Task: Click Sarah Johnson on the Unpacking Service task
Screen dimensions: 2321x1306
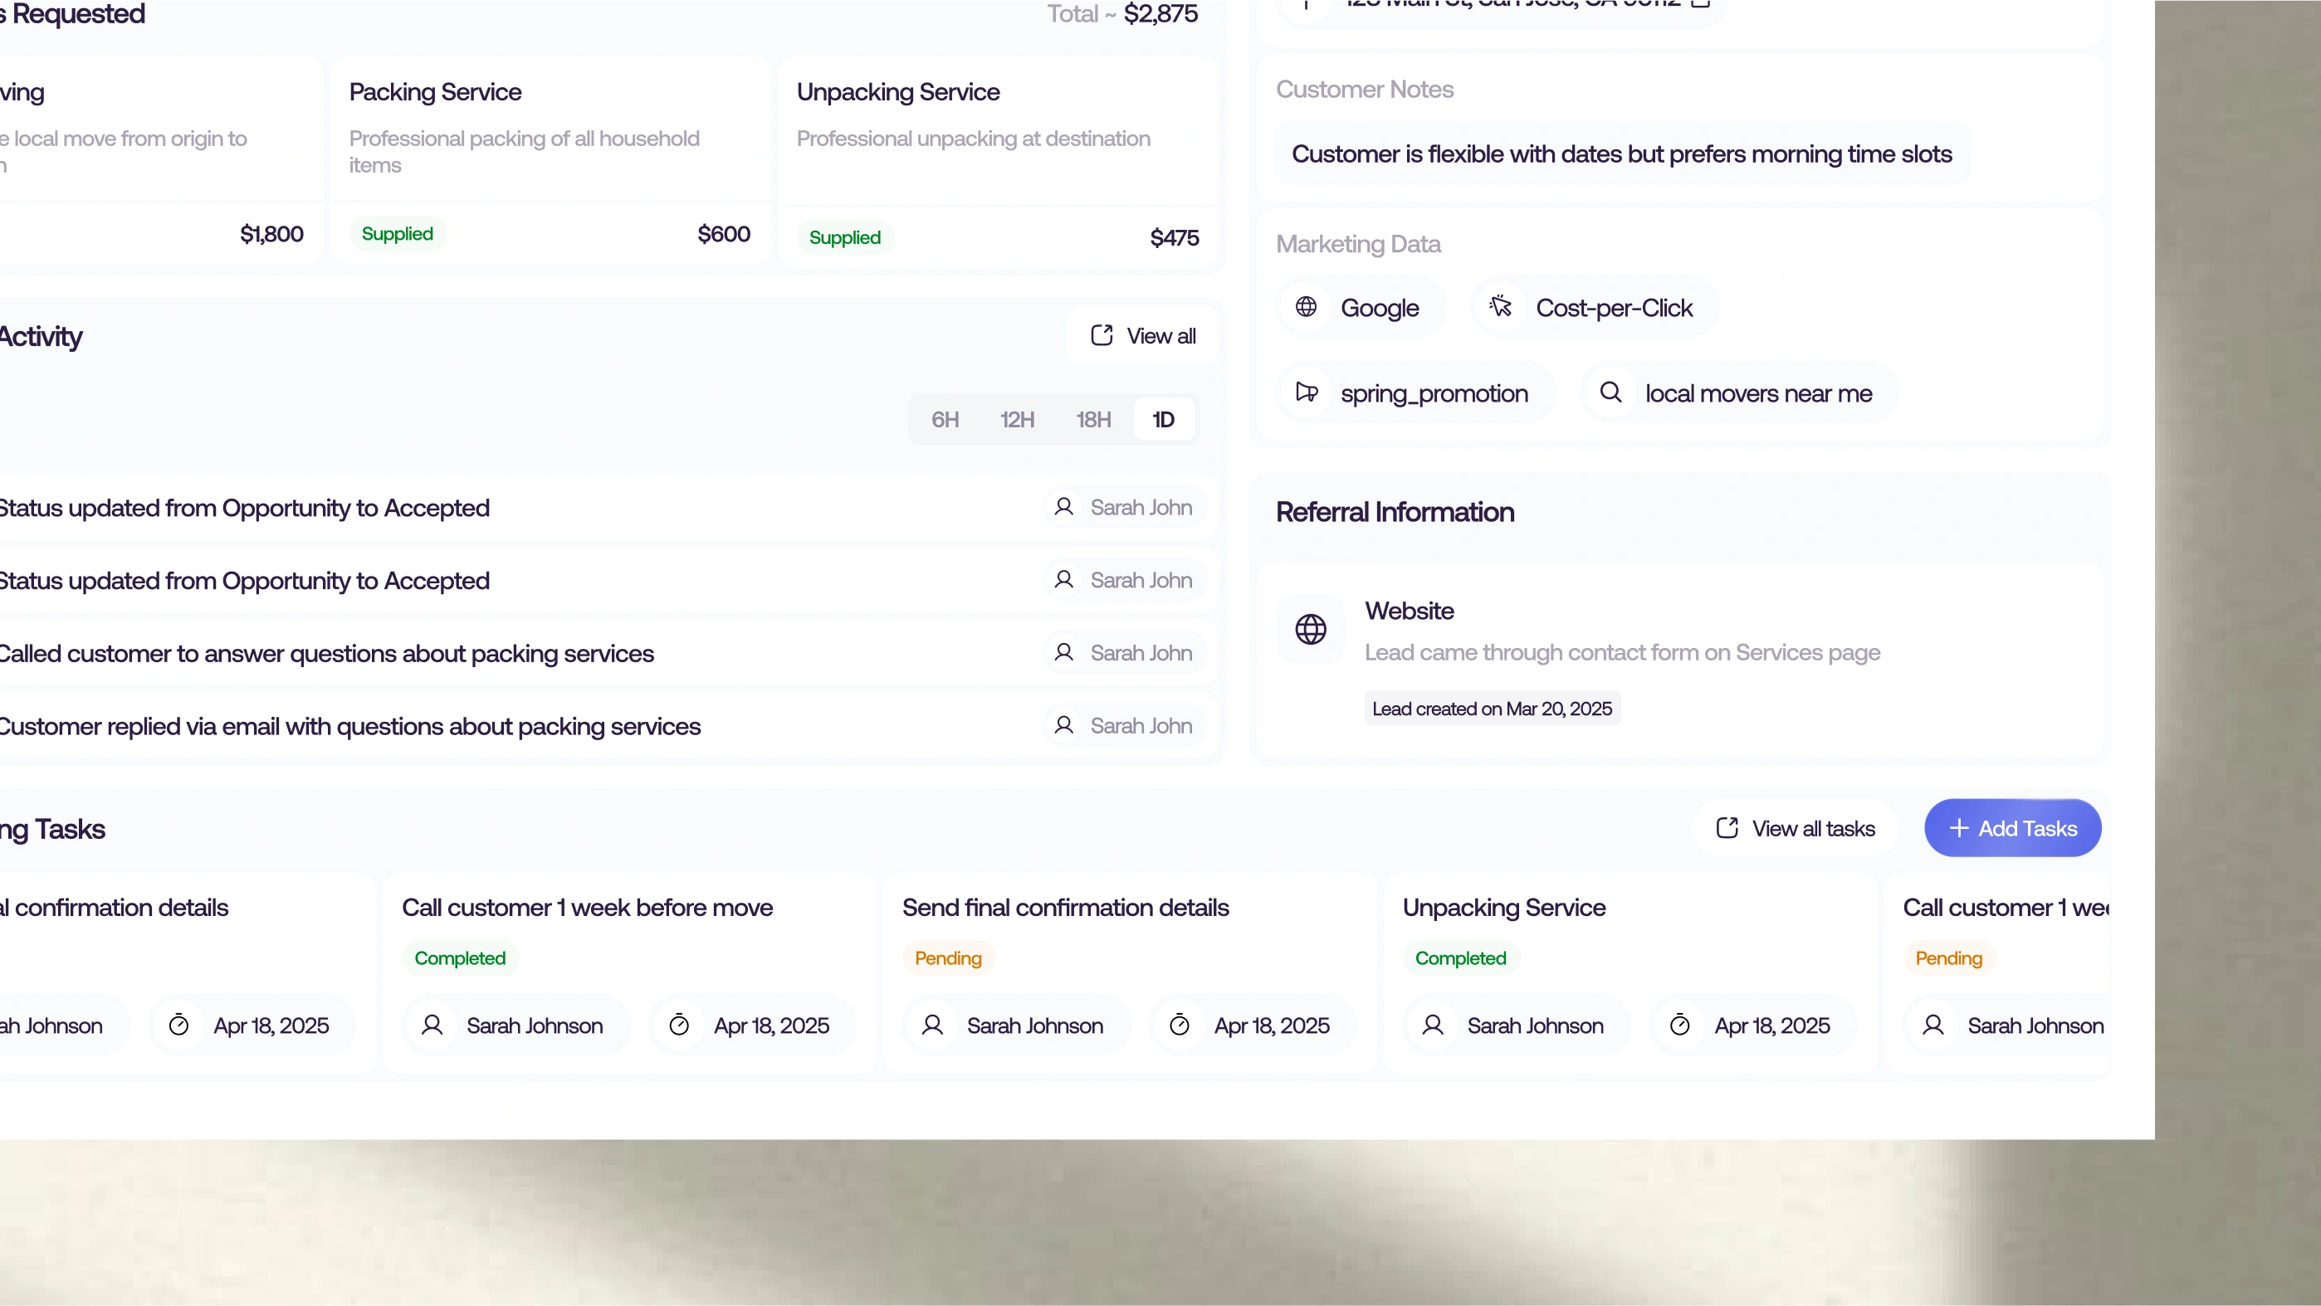Action: tap(1536, 1026)
